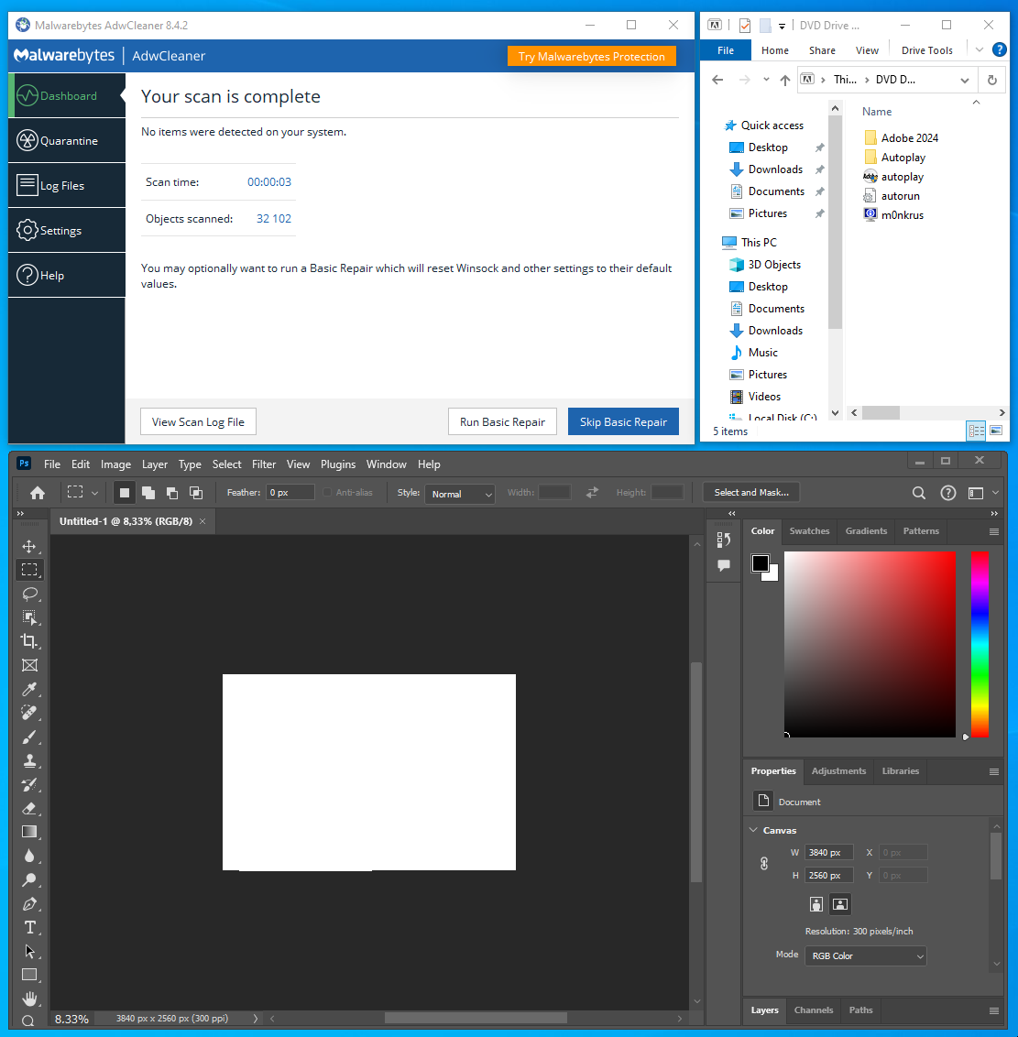The image size is (1018, 1037).
Task: Select the Hand tool
Action: pyautogui.click(x=29, y=998)
